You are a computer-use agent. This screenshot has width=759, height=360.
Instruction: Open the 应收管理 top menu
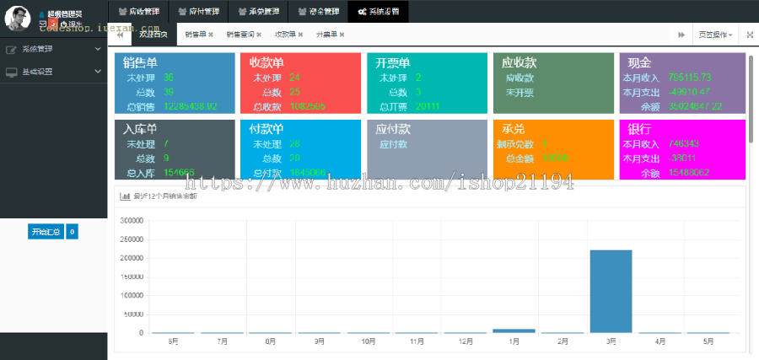click(138, 11)
